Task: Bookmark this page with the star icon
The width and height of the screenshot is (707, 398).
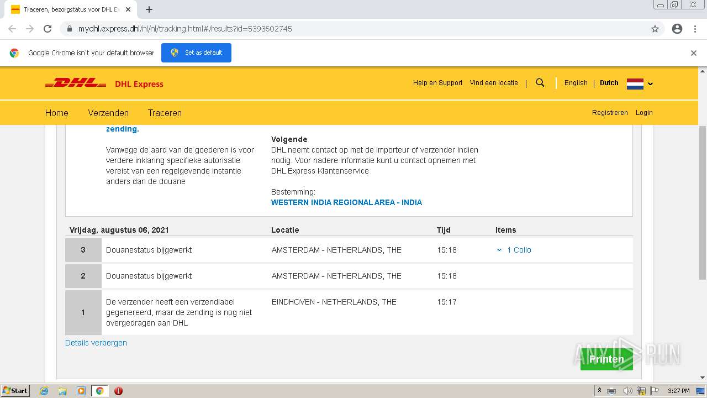Action: [655, 29]
